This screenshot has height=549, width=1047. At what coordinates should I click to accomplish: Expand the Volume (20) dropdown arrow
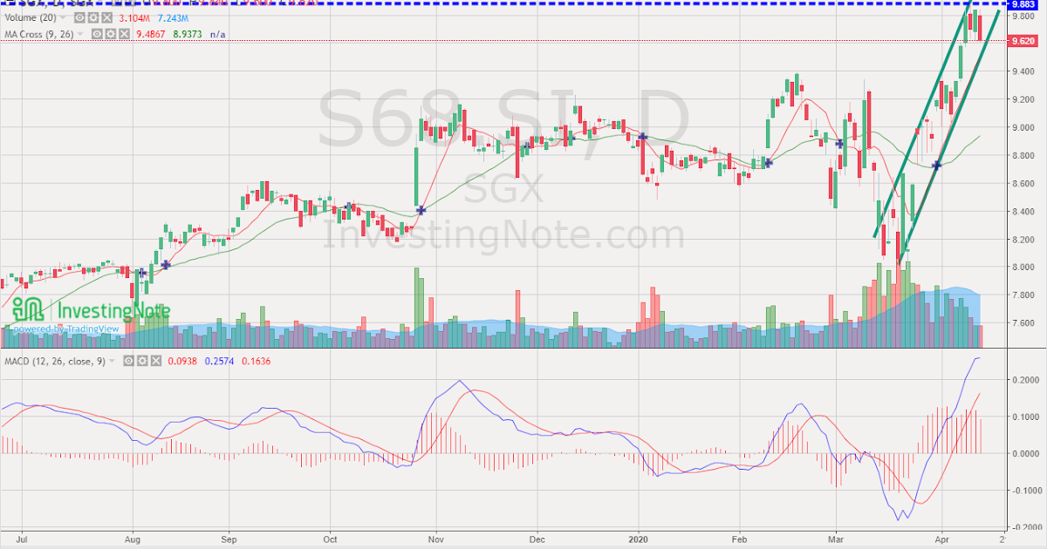(x=62, y=17)
